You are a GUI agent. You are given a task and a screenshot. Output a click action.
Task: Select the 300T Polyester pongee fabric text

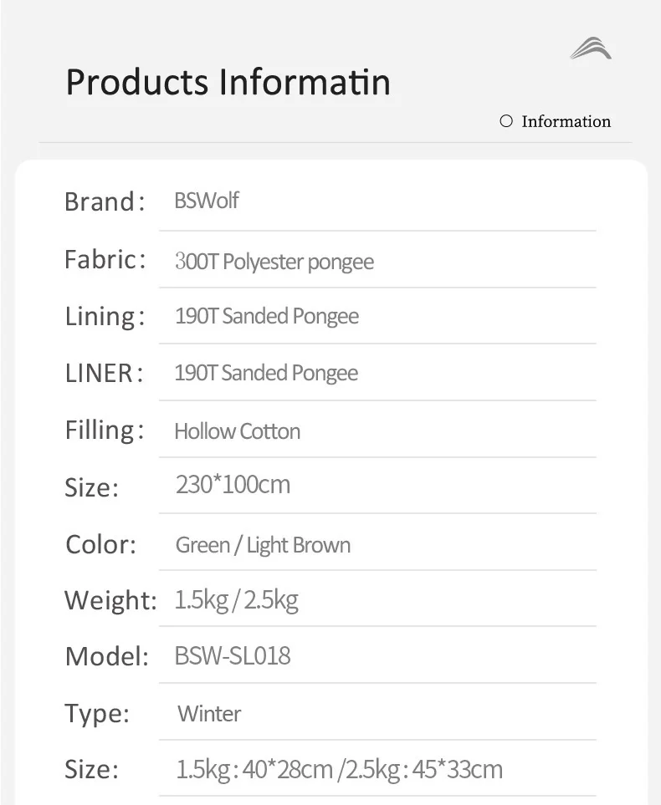(274, 262)
